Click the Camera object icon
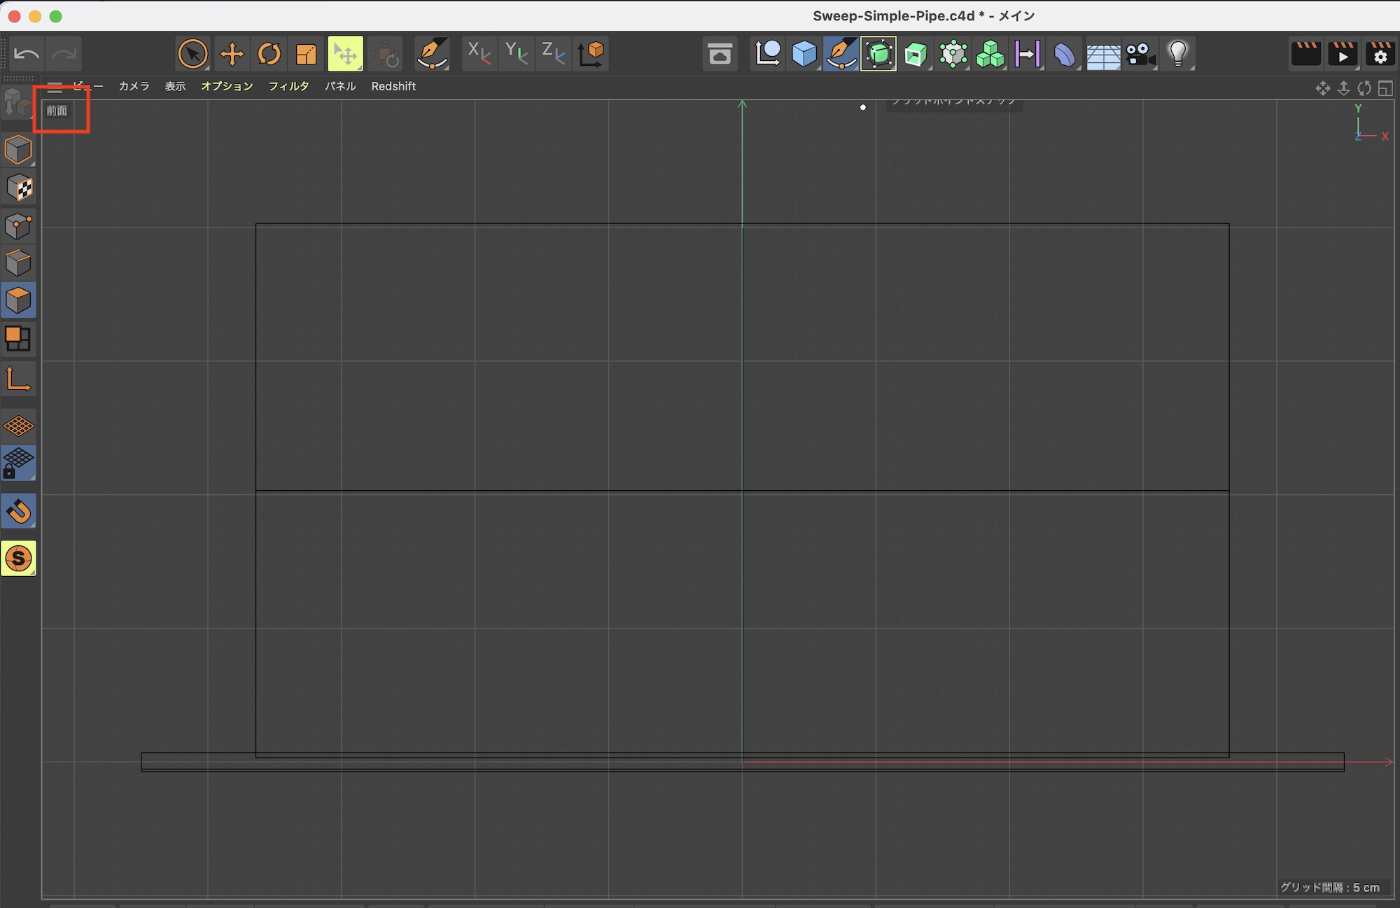 [x=1140, y=54]
